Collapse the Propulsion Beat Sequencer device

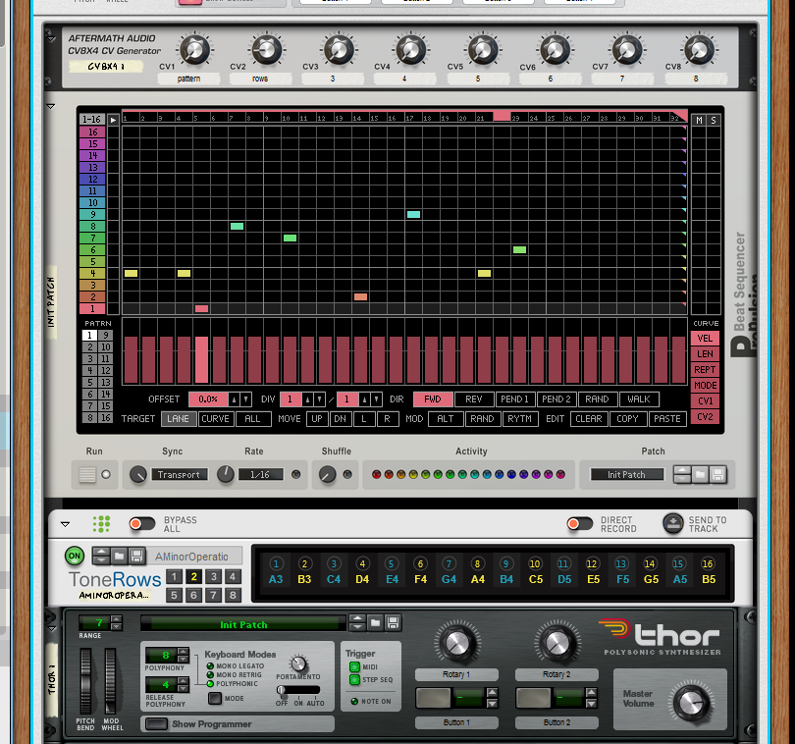point(51,107)
